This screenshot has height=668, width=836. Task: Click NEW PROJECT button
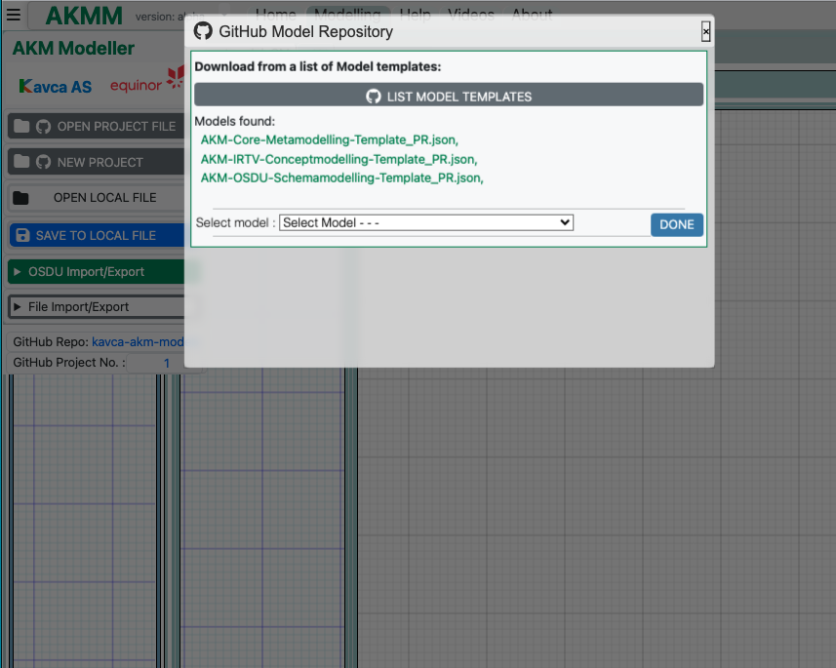[97, 162]
